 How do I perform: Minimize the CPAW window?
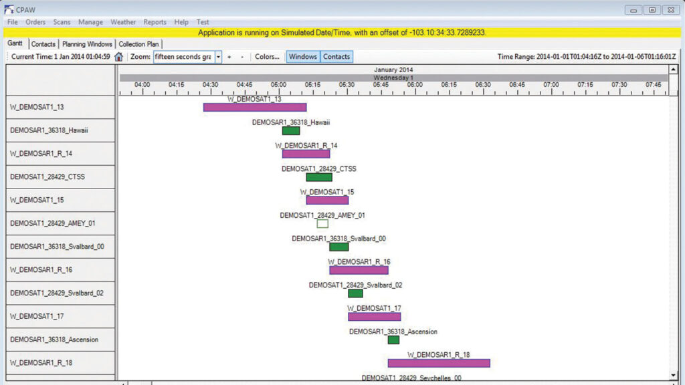pos(633,9)
